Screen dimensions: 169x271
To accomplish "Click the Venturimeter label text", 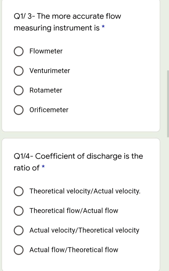I will click(x=50, y=71).
